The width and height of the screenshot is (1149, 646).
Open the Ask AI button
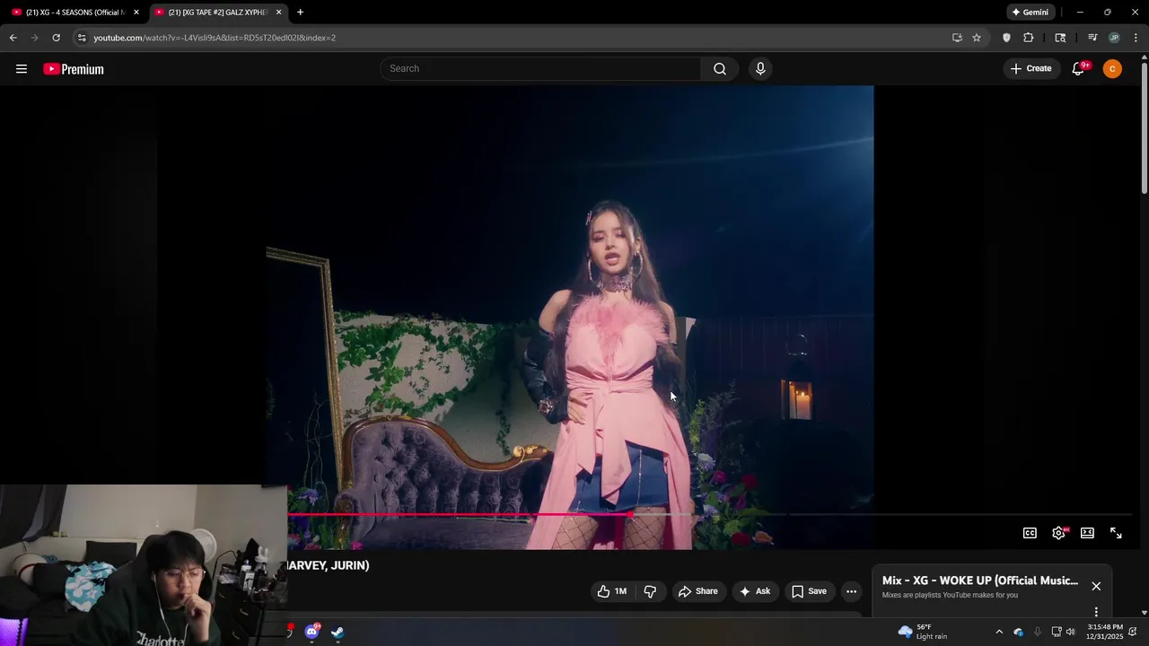click(754, 591)
